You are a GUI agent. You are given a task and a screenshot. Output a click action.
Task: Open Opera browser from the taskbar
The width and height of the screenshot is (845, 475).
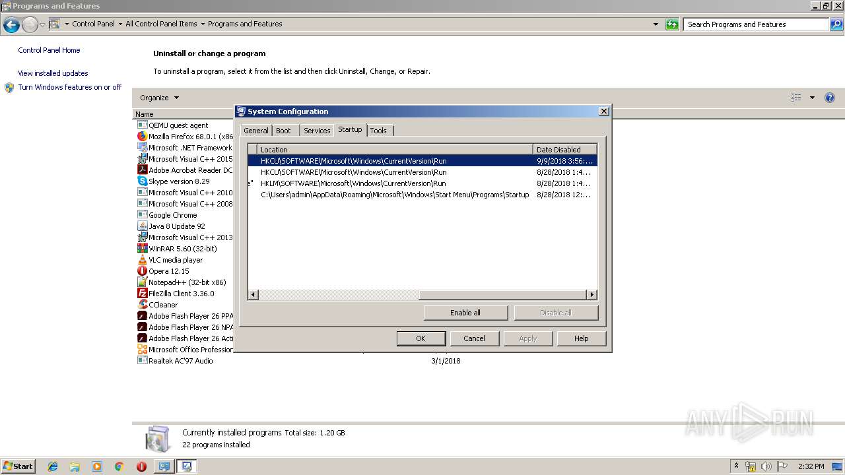[x=141, y=466]
